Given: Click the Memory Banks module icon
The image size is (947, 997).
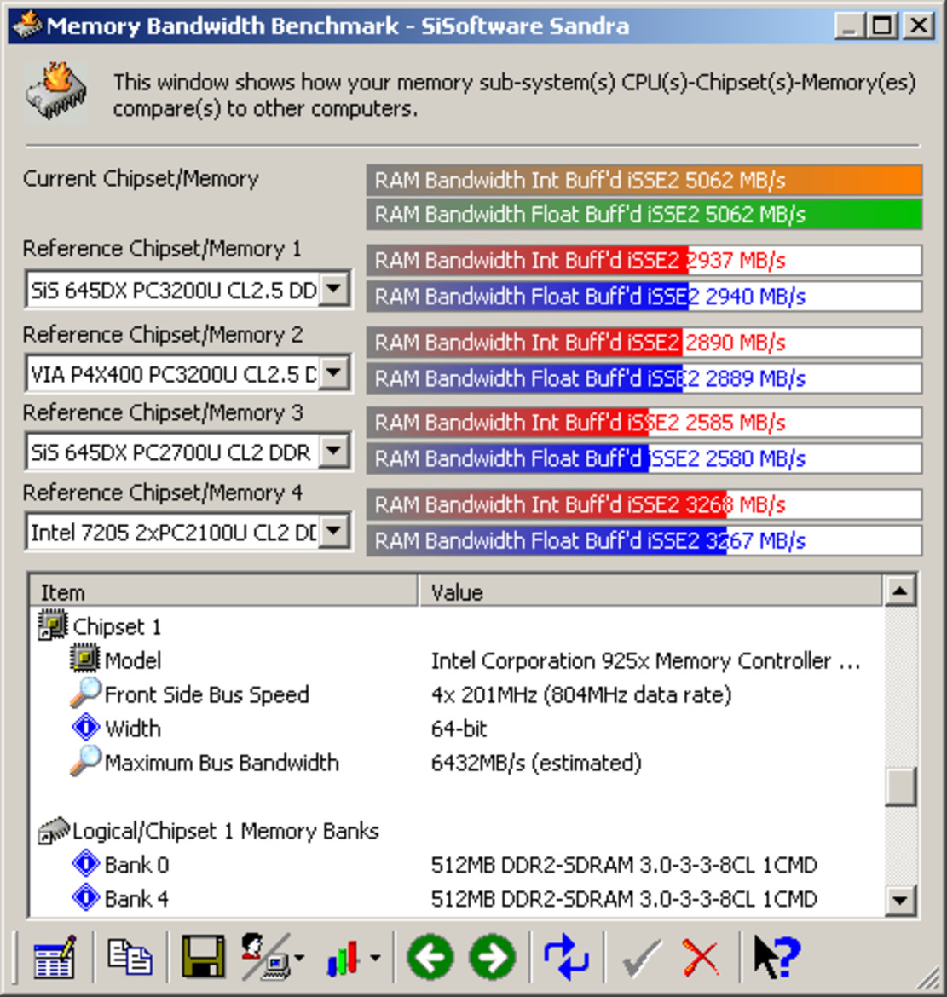Looking at the screenshot, I should click(53, 830).
